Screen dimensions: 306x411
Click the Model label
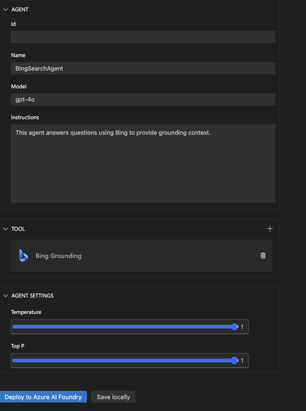(18, 86)
